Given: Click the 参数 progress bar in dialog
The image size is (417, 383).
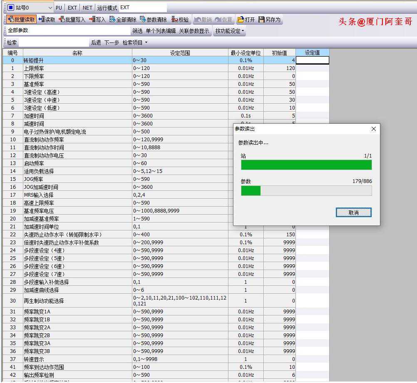Looking at the screenshot, I should click(x=306, y=191).
